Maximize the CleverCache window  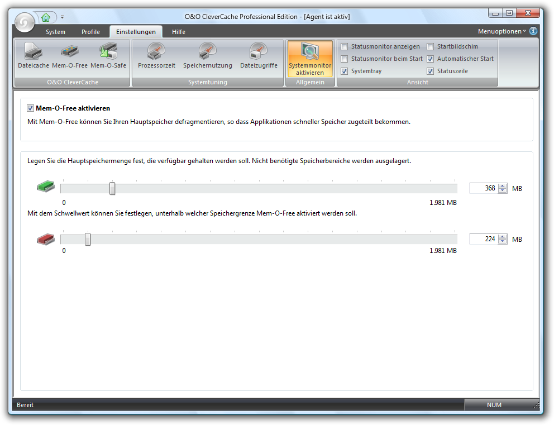tap(509, 13)
